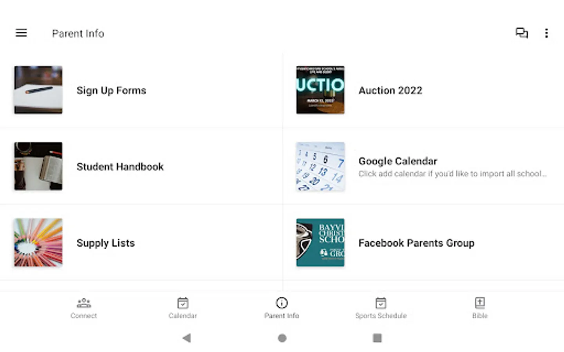Click the colored pencils thumbnail
Image resolution: width=564 pixels, height=352 pixels.
38,242
